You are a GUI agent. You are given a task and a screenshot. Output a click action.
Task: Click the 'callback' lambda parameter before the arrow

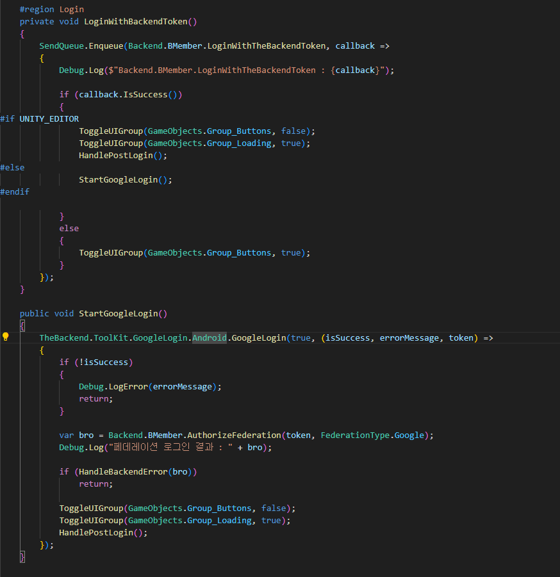pyautogui.click(x=355, y=46)
